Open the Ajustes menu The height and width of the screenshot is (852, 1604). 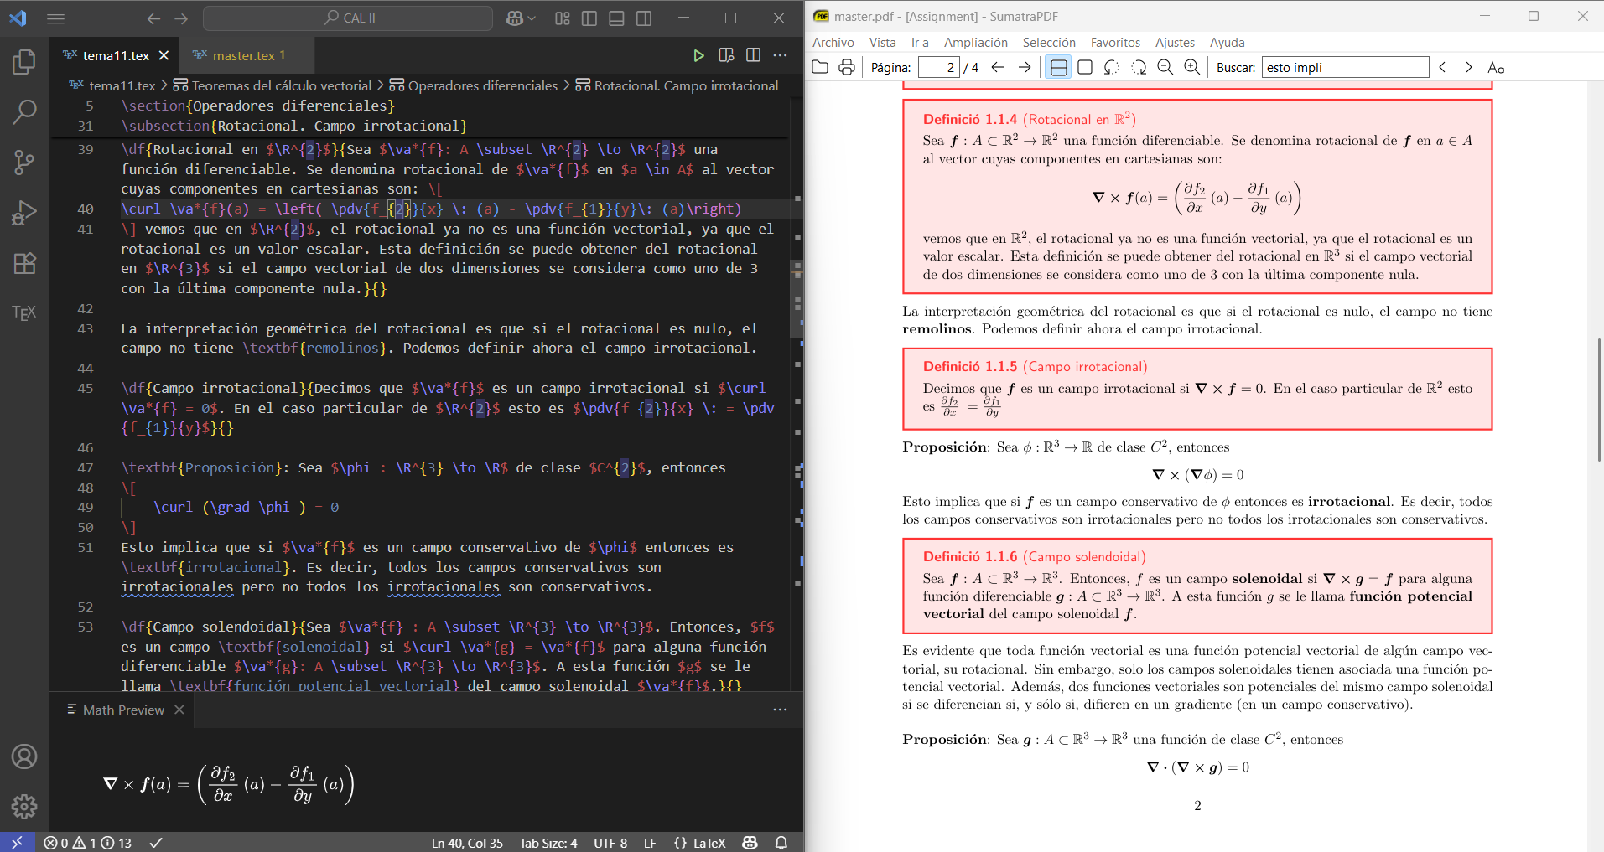pos(1175,42)
